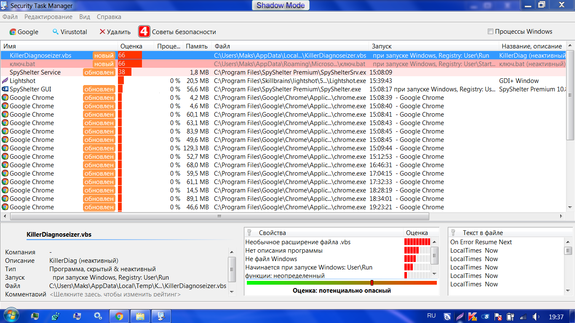The image size is (575, 323).
Task: Click the gear icon on the taskbar
Action: click(x=98, y=316)
